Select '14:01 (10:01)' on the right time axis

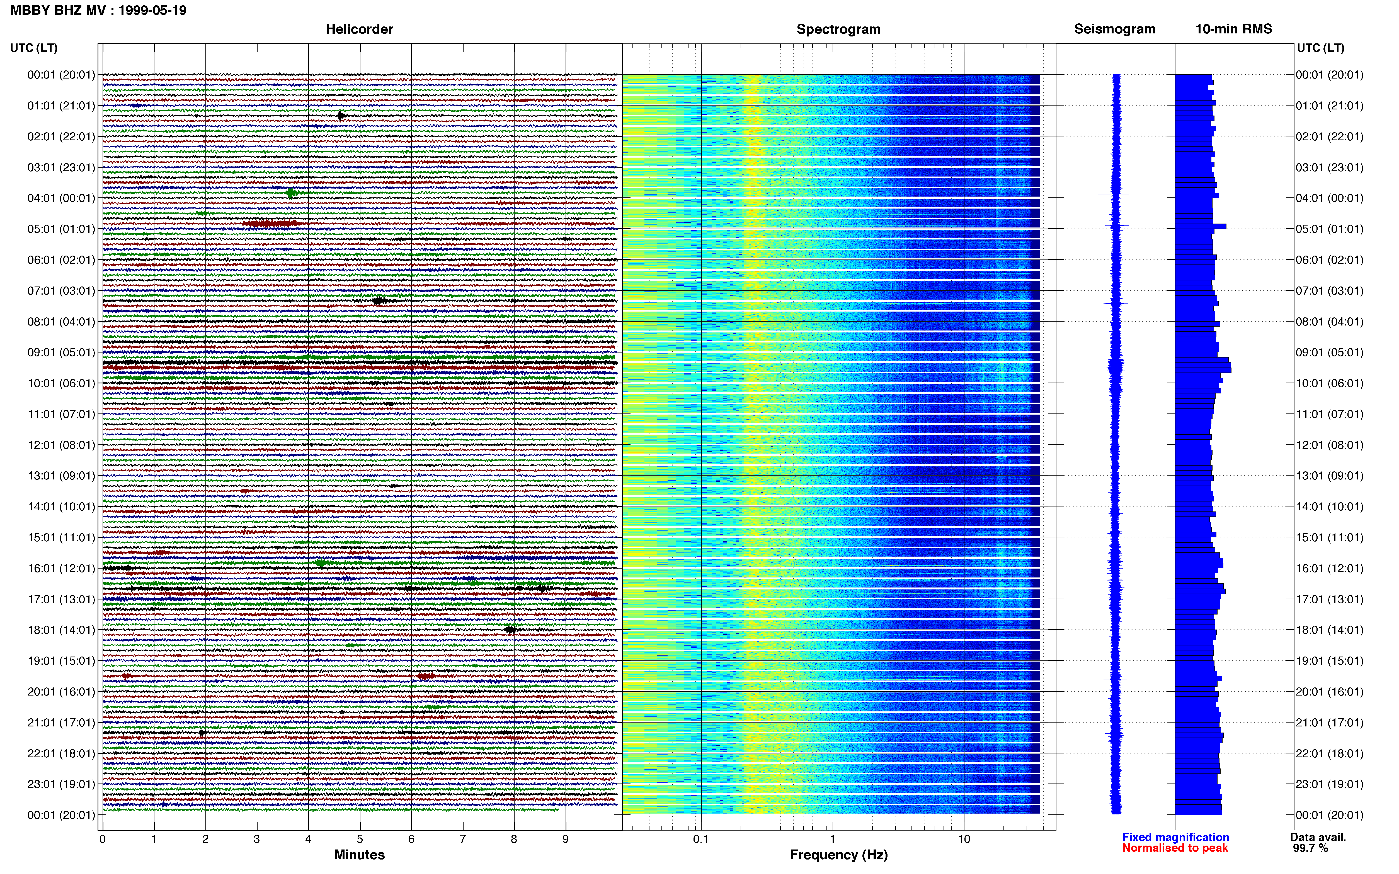(1330, 507)
